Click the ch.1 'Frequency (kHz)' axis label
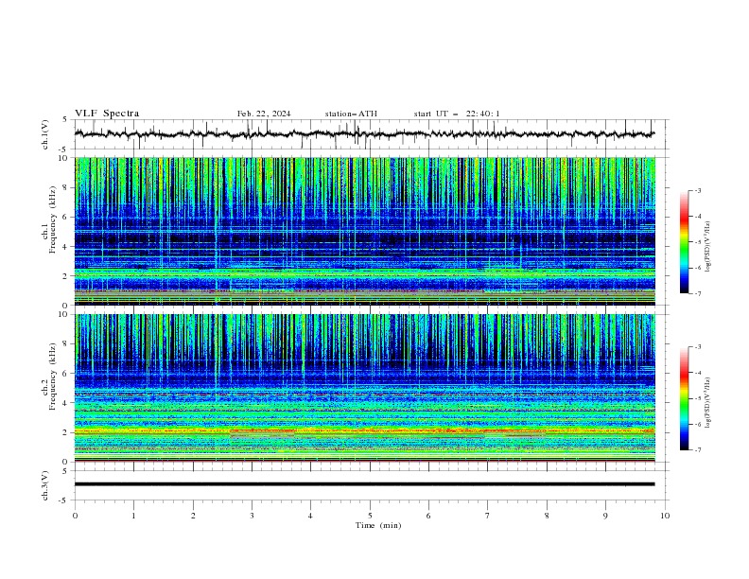Image resolution: width=749 pixels, height=579 pixels. (53, 220)
